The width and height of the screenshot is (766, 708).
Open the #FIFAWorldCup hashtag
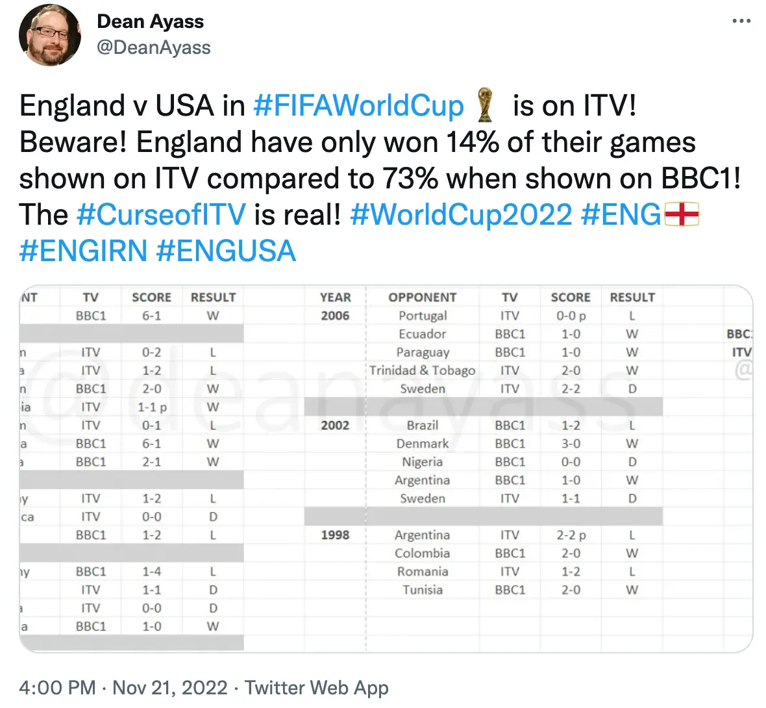tap(358, 106)
